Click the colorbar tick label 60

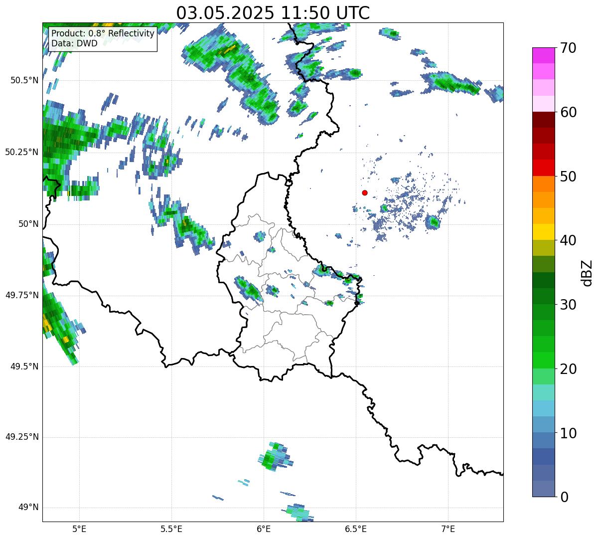568,112
